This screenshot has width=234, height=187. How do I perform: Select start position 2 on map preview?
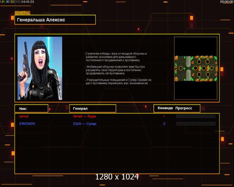(x=212, y=69)
